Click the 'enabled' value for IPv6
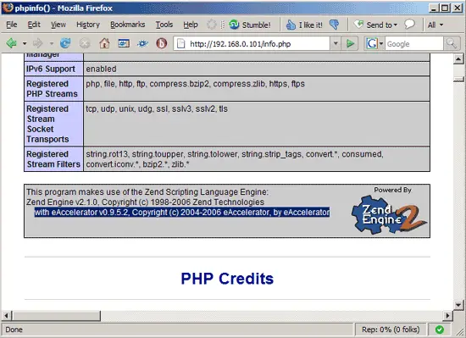The image size is (466, 338). click(102, 69)
